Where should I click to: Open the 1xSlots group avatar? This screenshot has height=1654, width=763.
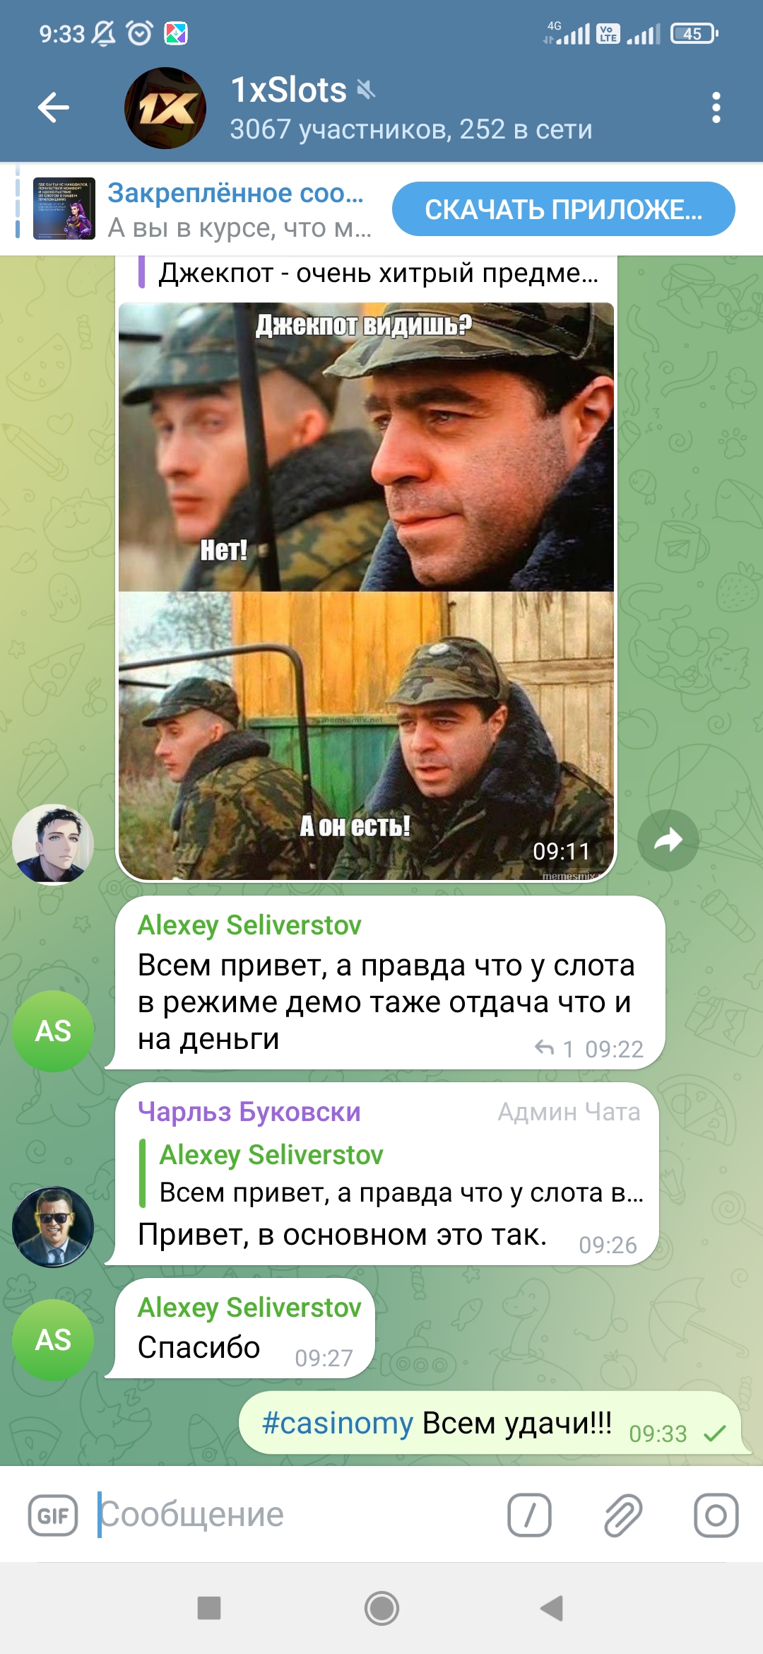tap(165, 108)
